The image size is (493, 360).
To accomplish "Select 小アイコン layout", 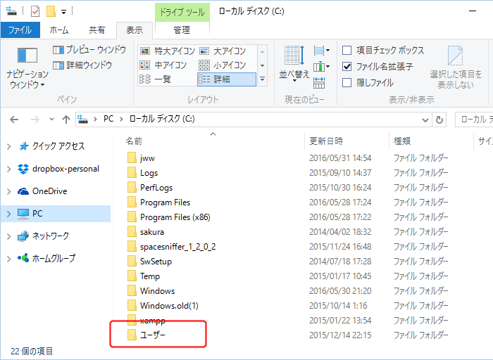I will (223, 65).
